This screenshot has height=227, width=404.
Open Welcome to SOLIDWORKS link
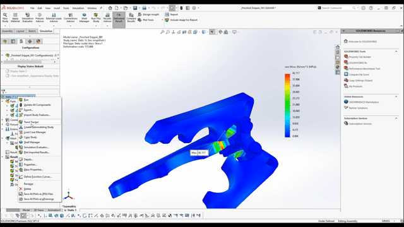click(363, 42)
